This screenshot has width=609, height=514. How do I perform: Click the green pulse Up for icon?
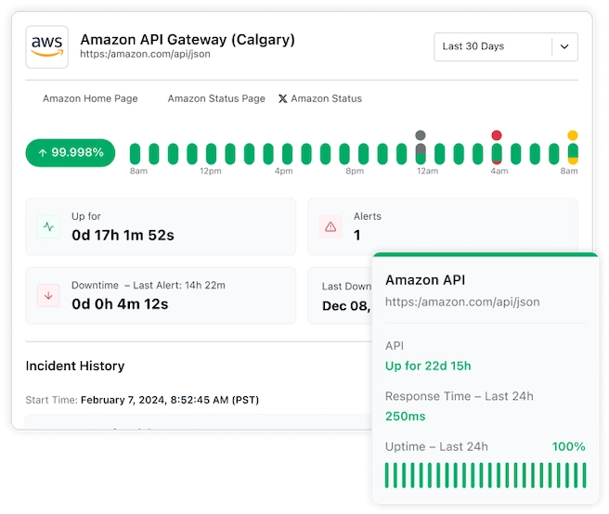(x=48, y=226)
